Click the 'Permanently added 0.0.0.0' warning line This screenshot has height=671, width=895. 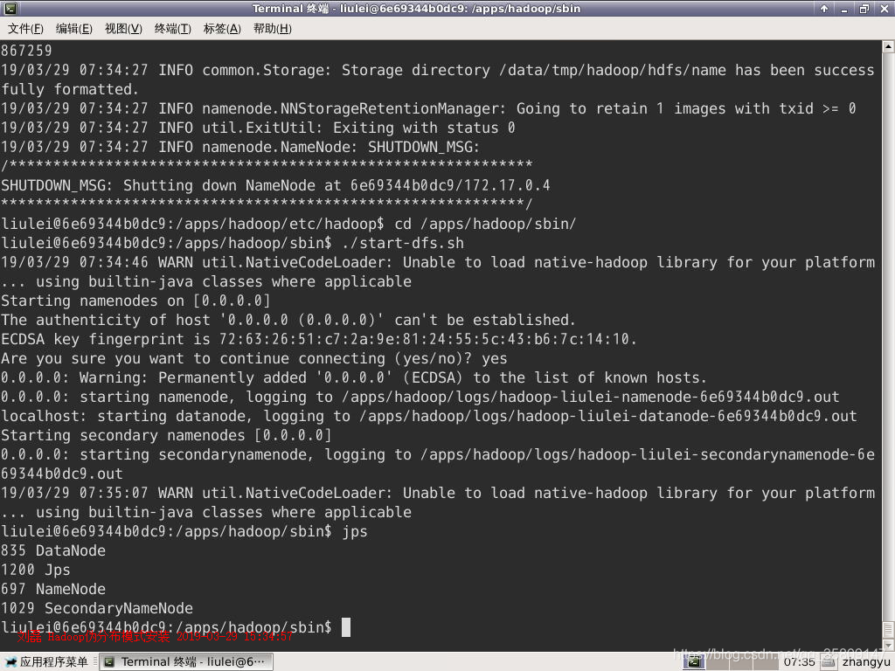pyautogui.click(x=354, y=377)
